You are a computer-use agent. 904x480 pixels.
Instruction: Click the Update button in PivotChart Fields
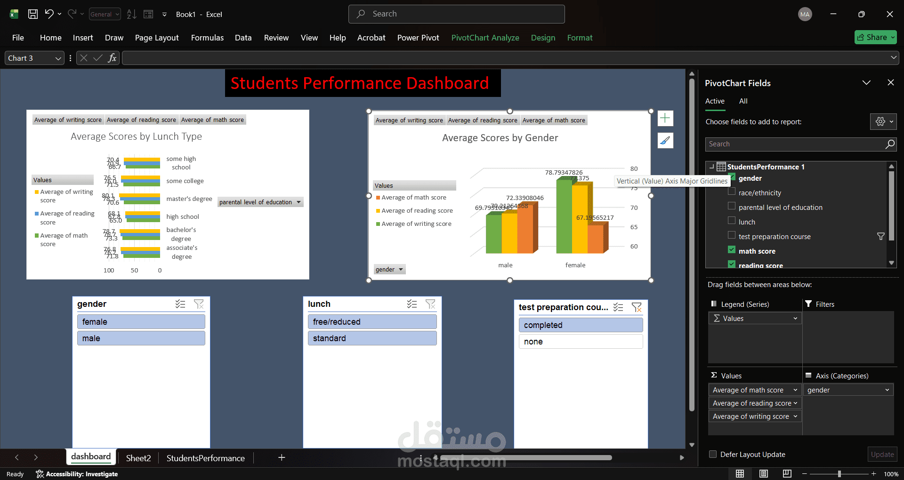pos(882,454)
